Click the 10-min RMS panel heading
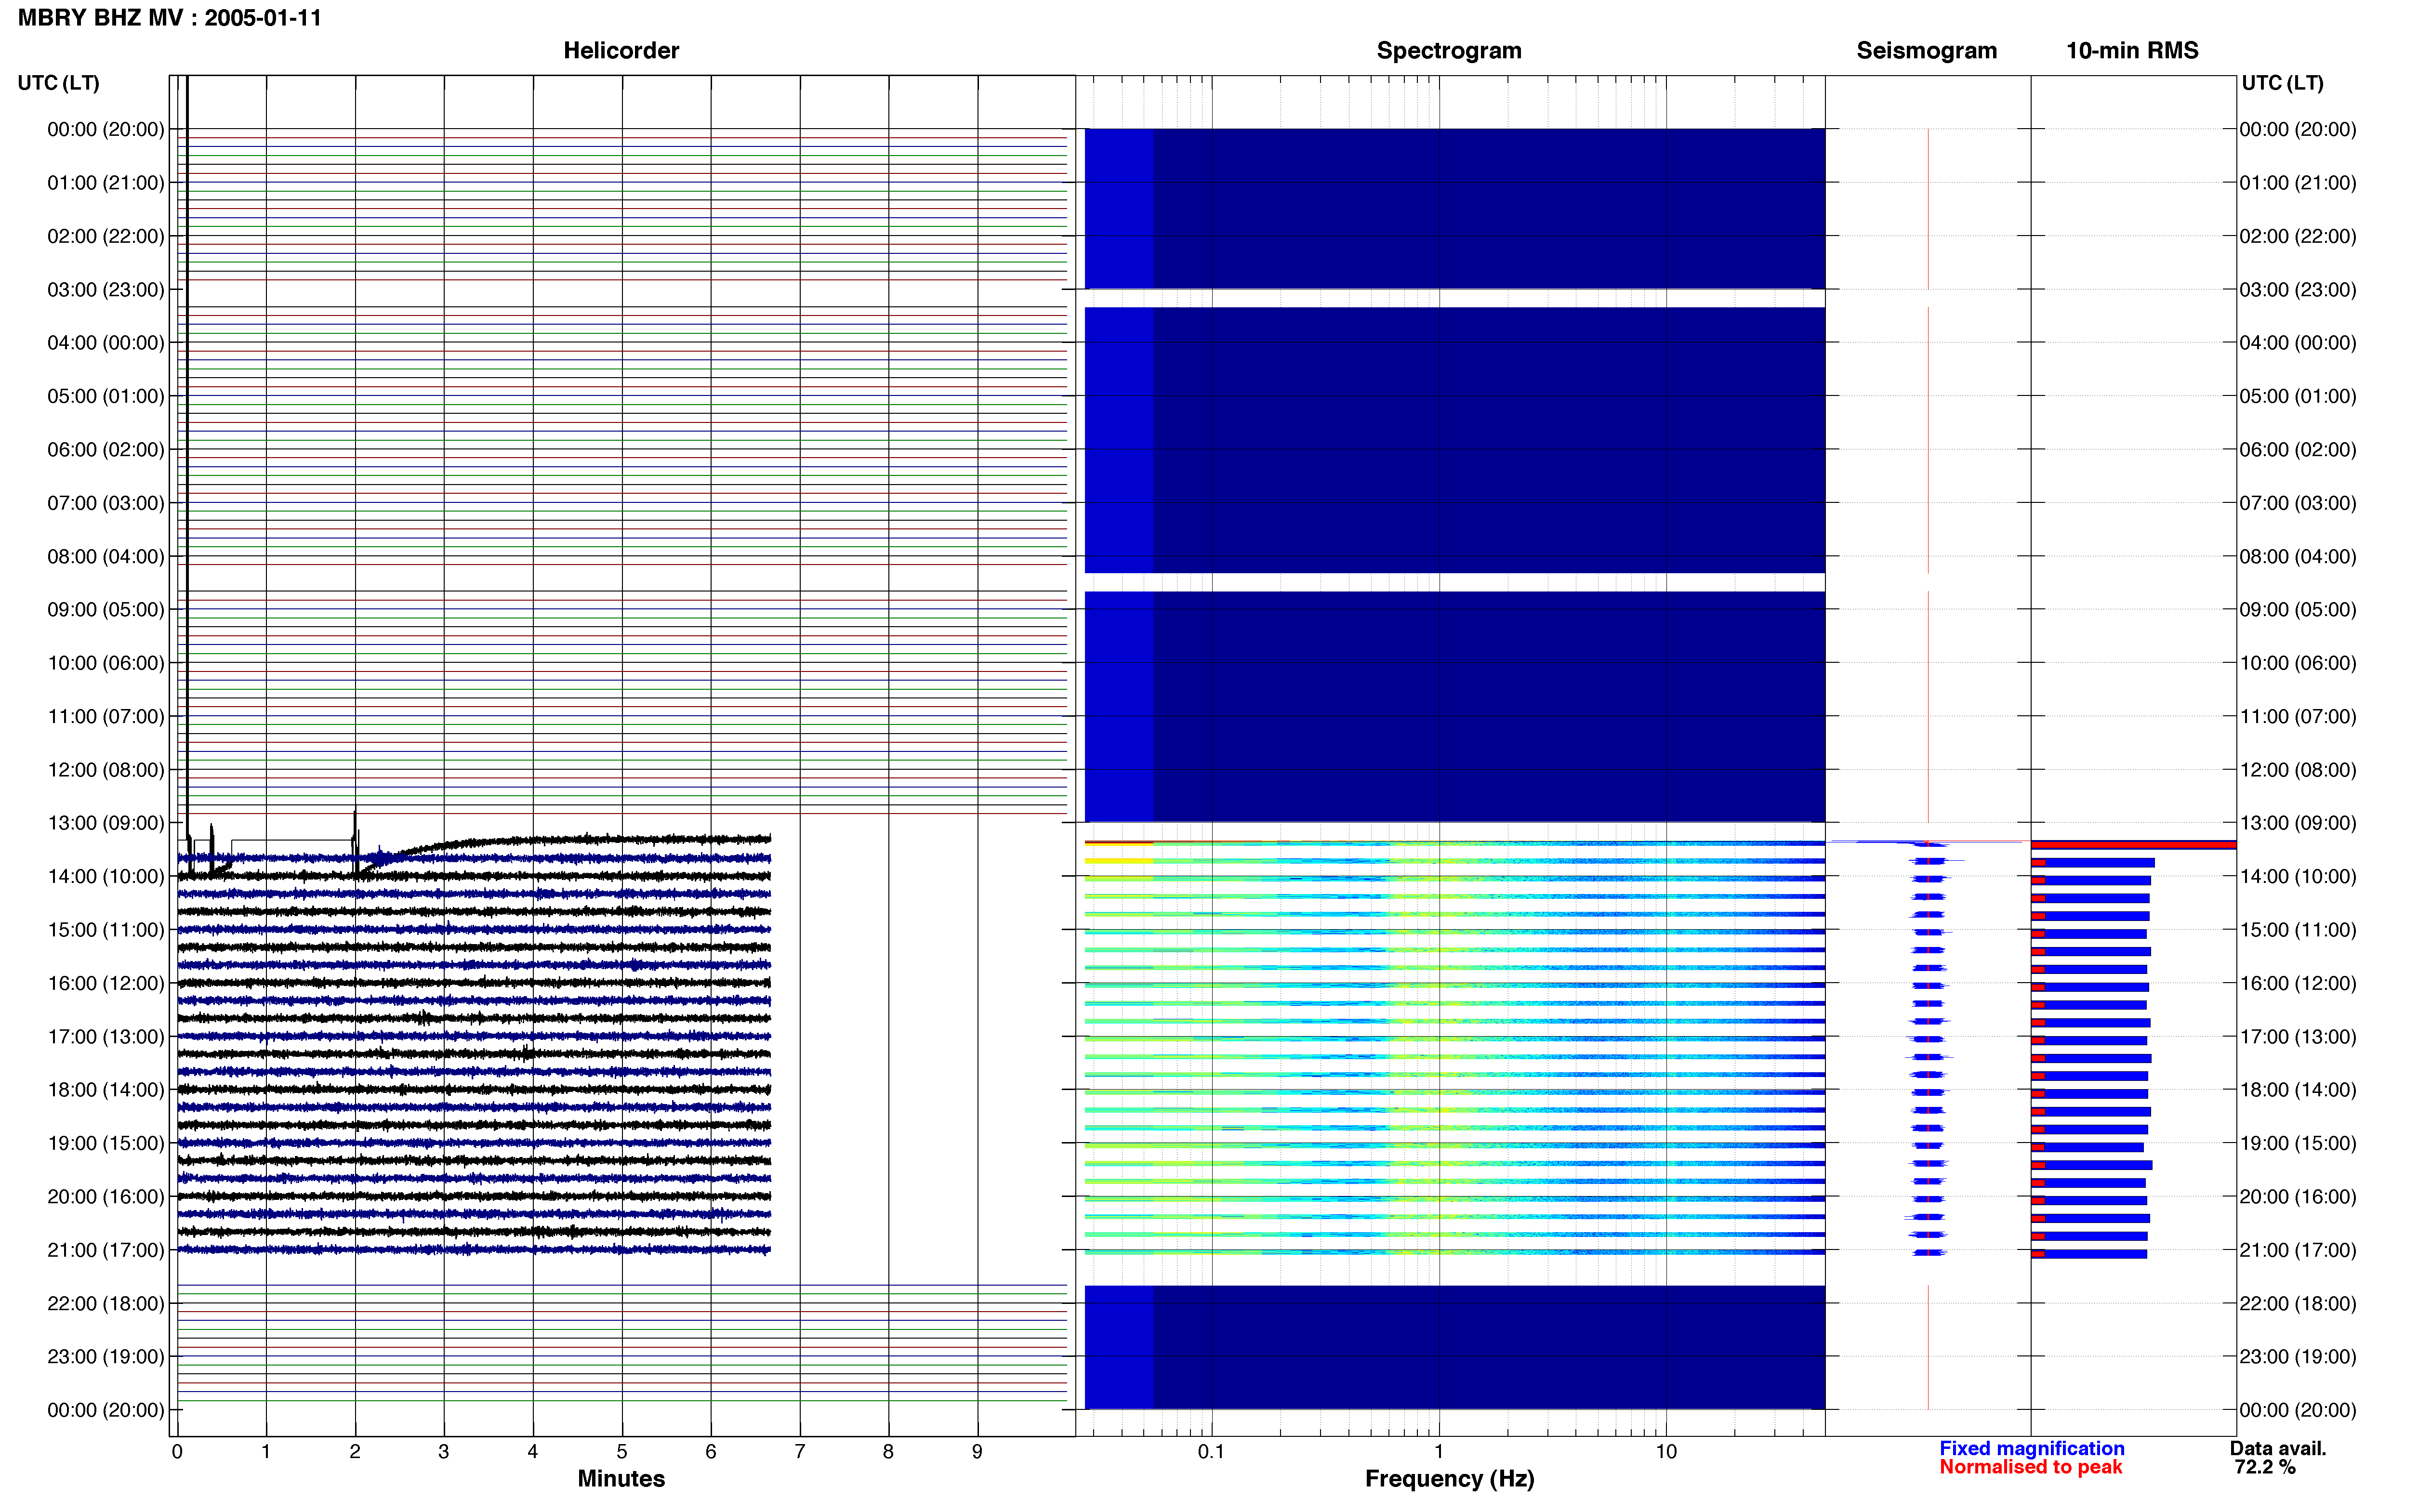 click(x=2132, y=51)
